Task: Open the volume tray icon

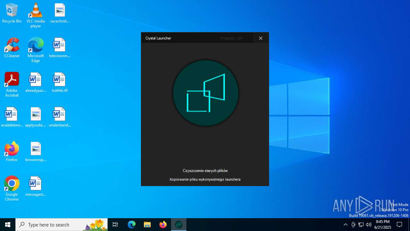Action: click(x=369, y=225)
